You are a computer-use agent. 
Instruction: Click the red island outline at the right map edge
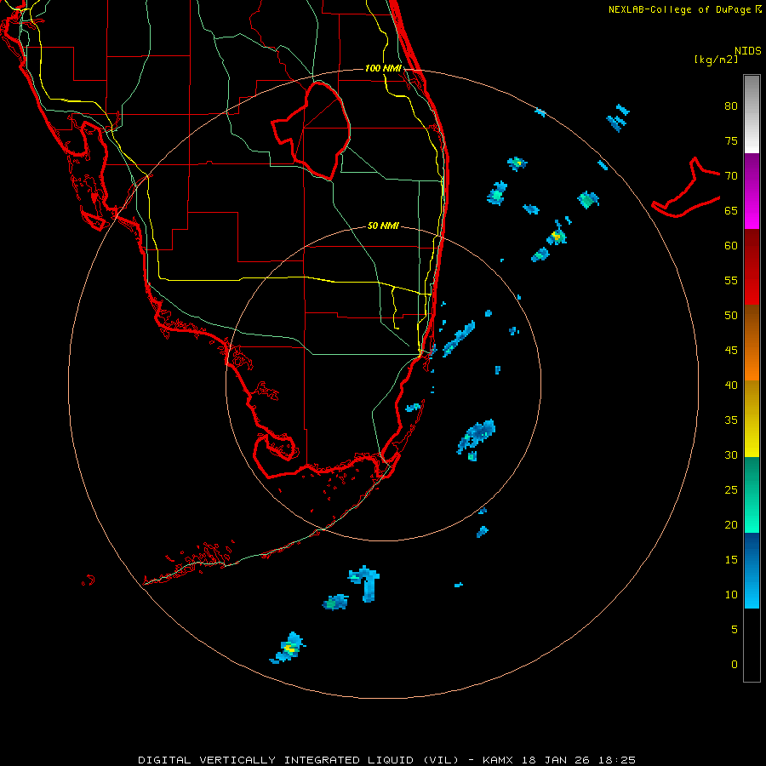point(686,188)
